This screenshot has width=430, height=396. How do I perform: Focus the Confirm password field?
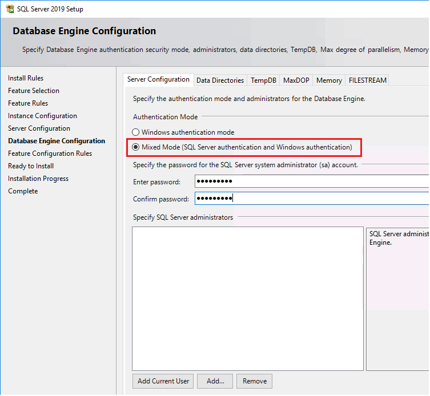(x=312, y=199)
